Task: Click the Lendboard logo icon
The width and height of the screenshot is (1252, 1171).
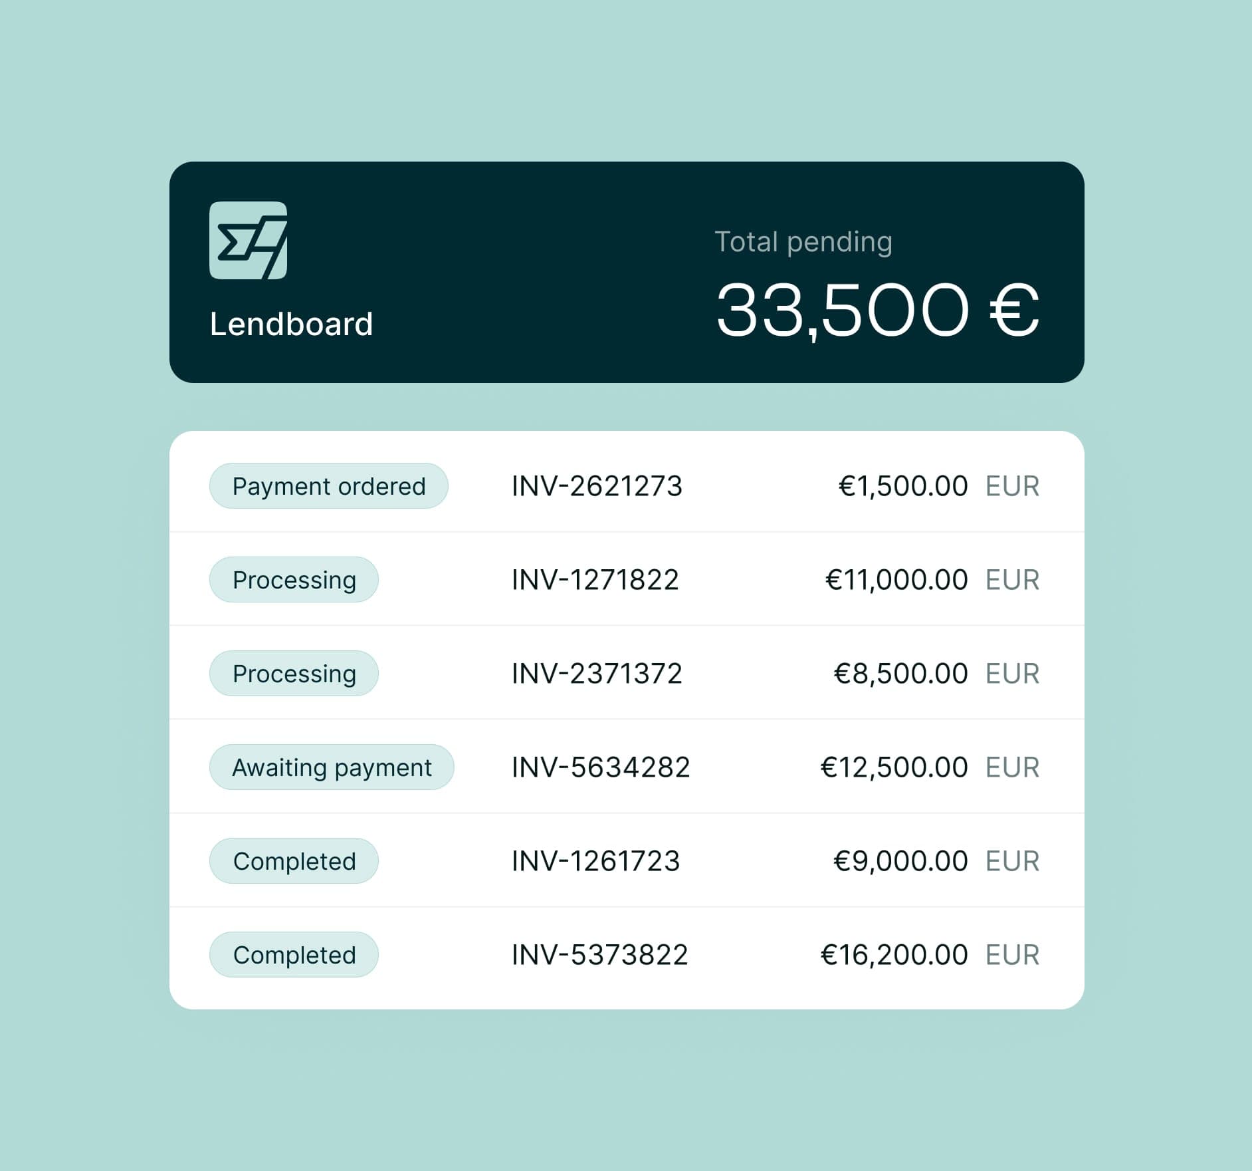Action: click(248, 241)
